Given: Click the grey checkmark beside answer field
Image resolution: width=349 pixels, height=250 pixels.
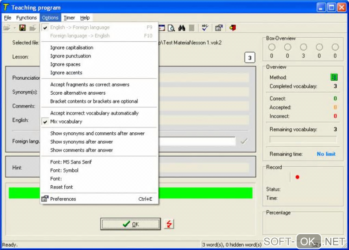Looking at the screenshot, I should pyautogui.click(x=244, y=141).
